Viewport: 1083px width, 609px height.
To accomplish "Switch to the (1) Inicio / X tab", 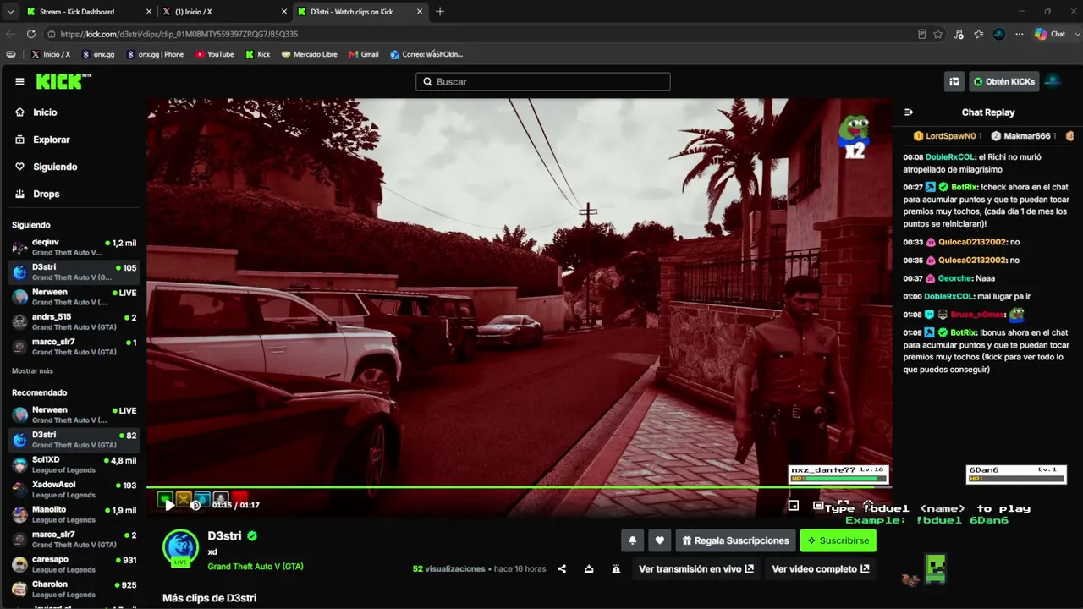I will (x=224, y=12).
